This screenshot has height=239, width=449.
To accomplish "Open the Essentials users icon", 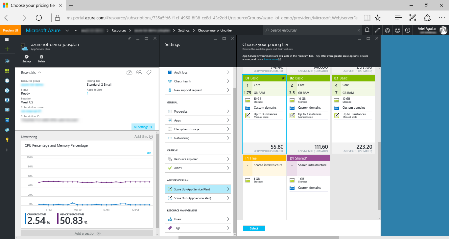I will pos(139,72).
